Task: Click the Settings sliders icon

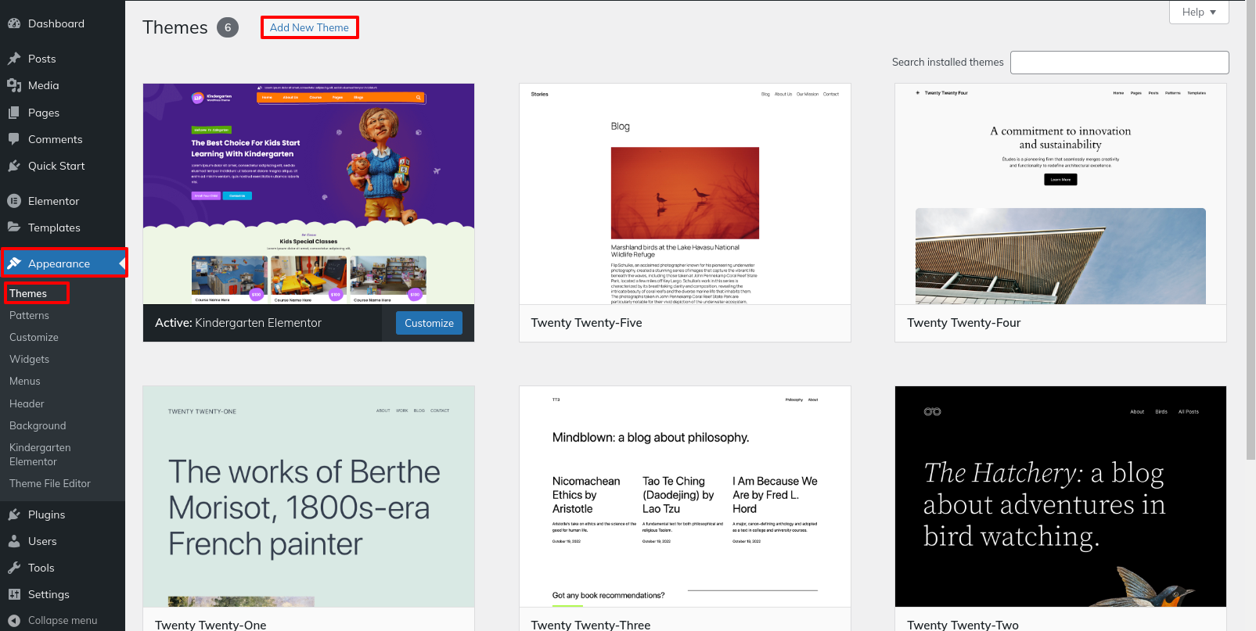Action: 14,594
